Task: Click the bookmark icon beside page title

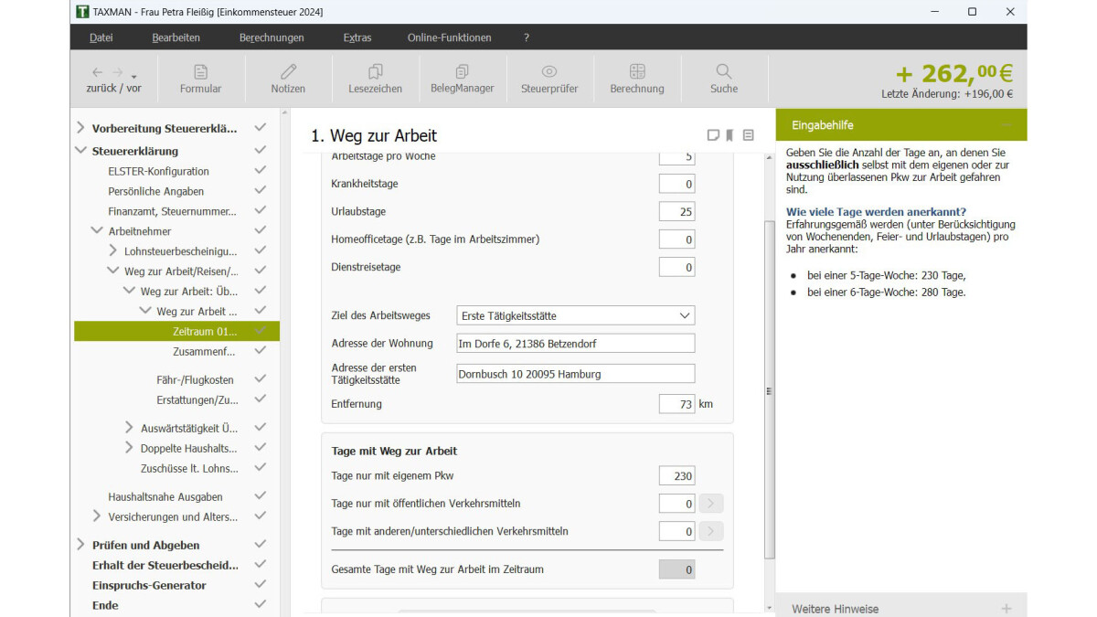Action: 730,135
